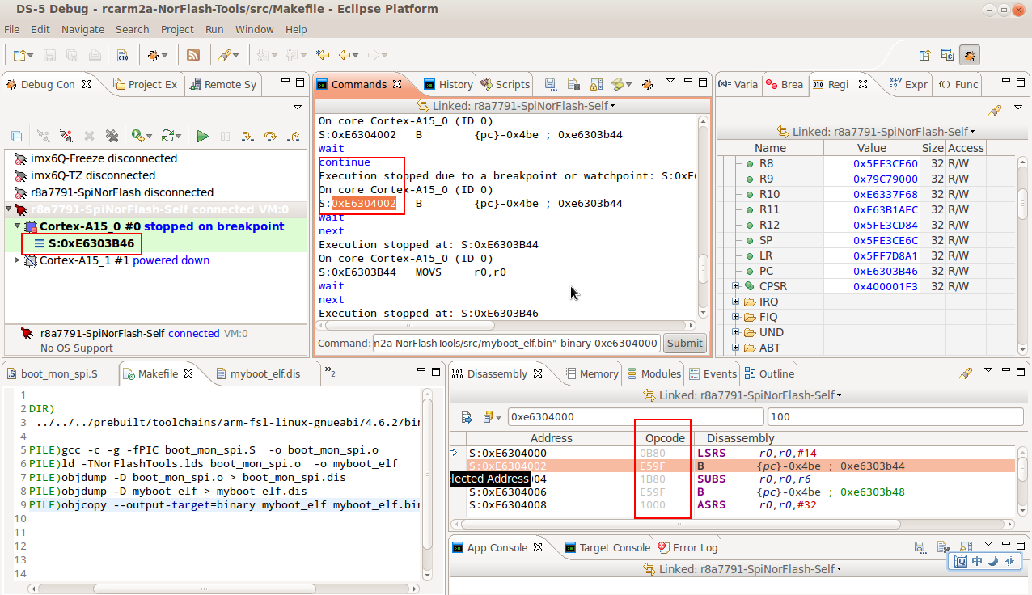Viewport: 1032px width, 595px height.
Task: Click the Collapse All icon in Debug Control
Action: click(16, 137)
